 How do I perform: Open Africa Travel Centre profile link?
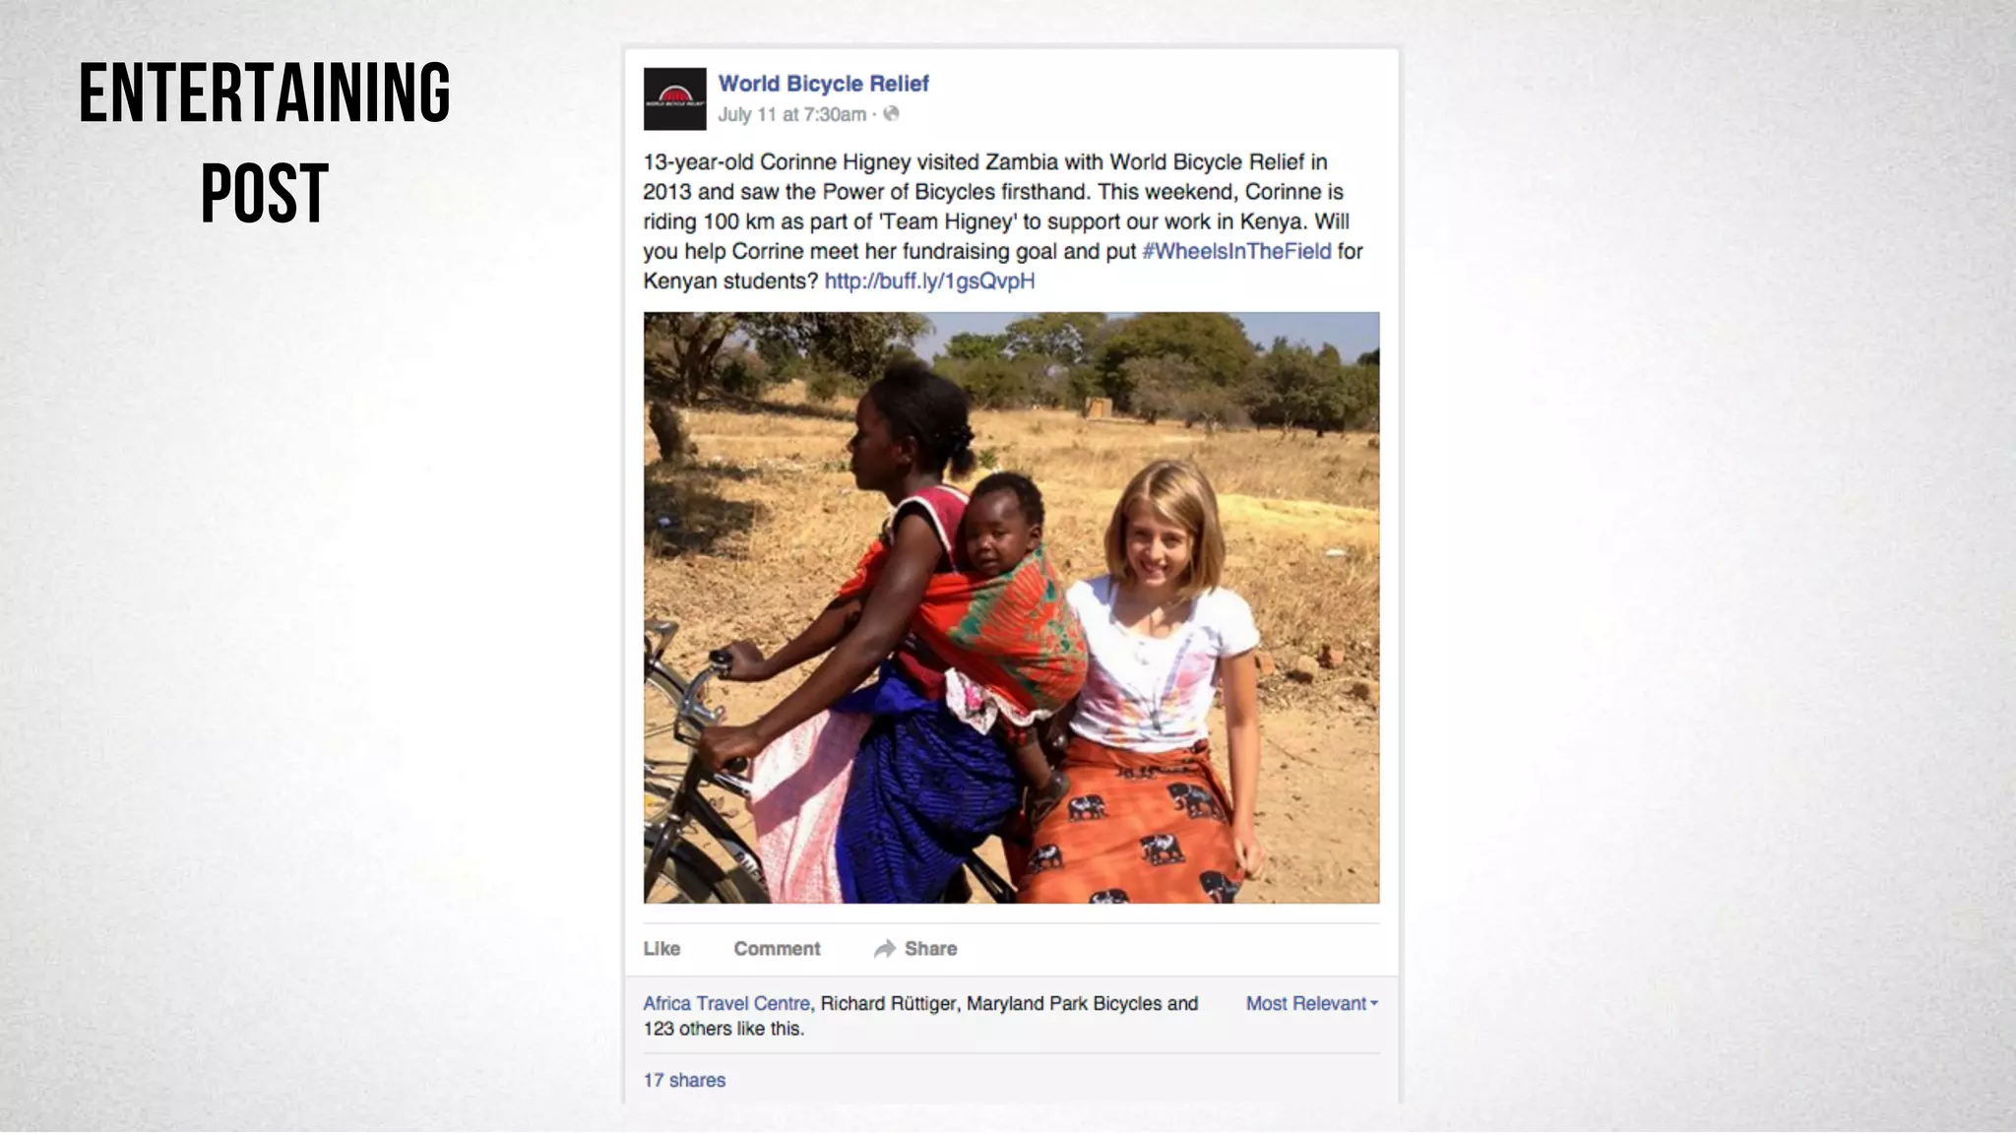[x=726, y=1003]
